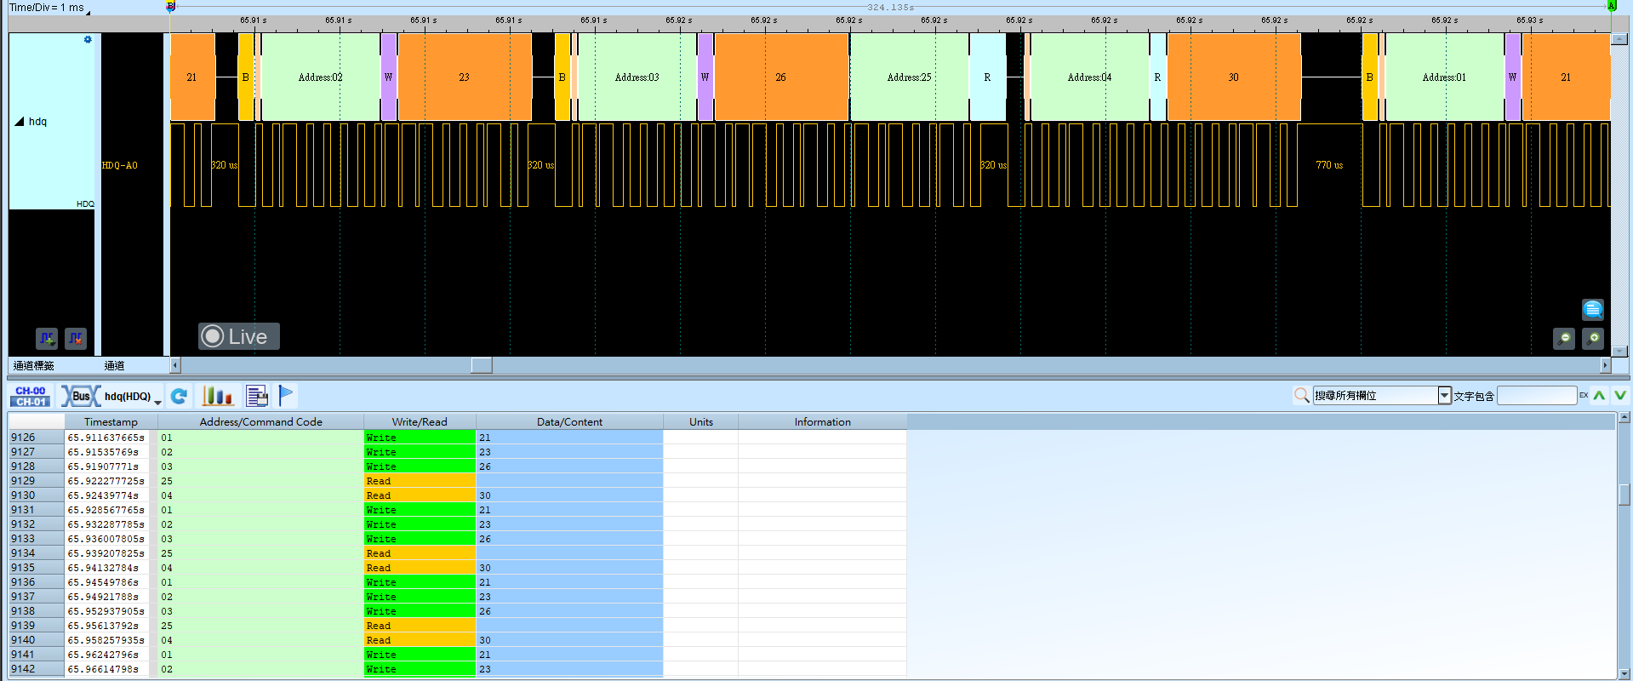The image size is (1633, 681).
Task: Click the Address/Command Code column header
Action: coord(260,421)
